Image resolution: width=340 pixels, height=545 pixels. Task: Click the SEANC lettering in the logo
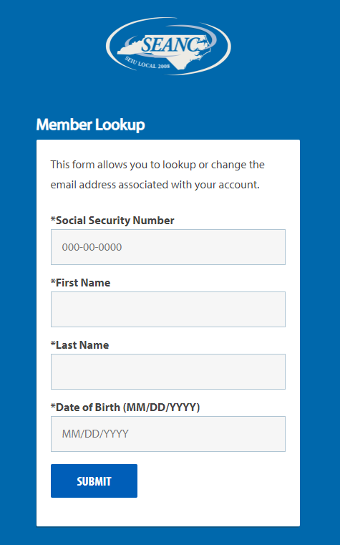[171, 44]
